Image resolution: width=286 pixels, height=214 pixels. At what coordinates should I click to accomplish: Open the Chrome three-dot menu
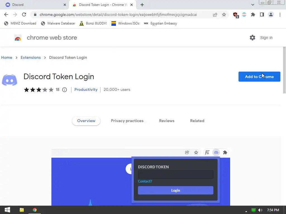pyautogui.click(x=280, y=14)
